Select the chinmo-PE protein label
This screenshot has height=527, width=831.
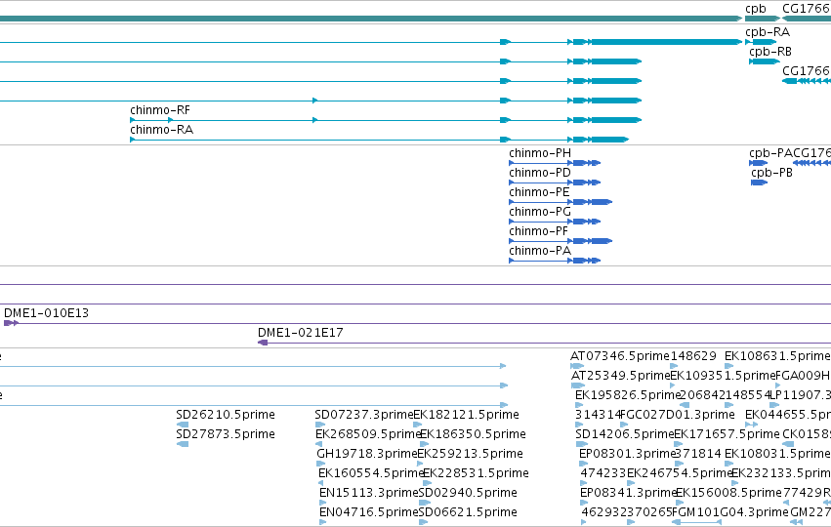[x=539, y=192]
